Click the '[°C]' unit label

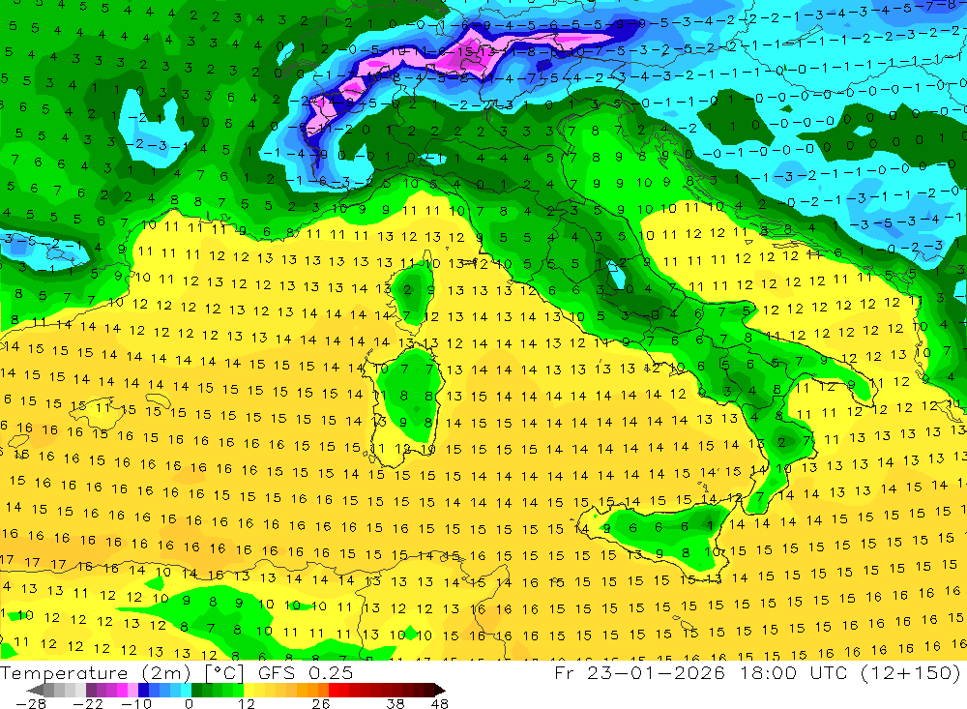point(224,673)
